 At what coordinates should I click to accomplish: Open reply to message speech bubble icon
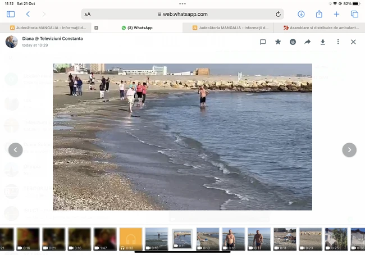click(x=263, y=42)
